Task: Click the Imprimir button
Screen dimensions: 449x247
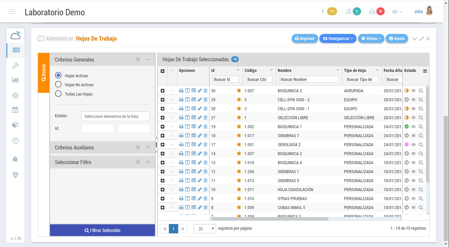Action: click(x=305, y=39)
